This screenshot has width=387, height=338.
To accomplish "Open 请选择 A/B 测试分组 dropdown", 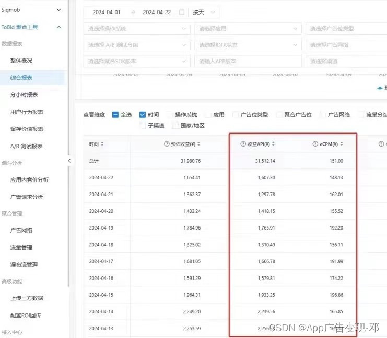I will pos(137,45).
